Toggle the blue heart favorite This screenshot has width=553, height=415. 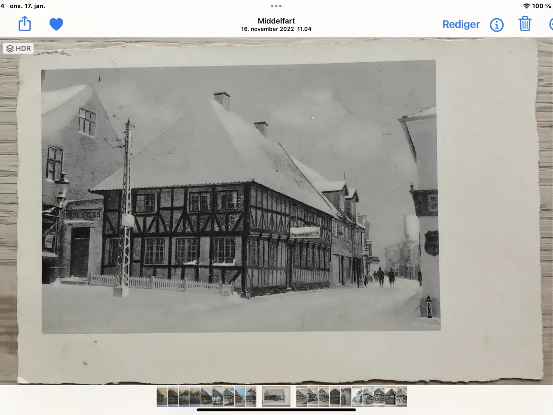pyautogui.click(x=56, y=24)
